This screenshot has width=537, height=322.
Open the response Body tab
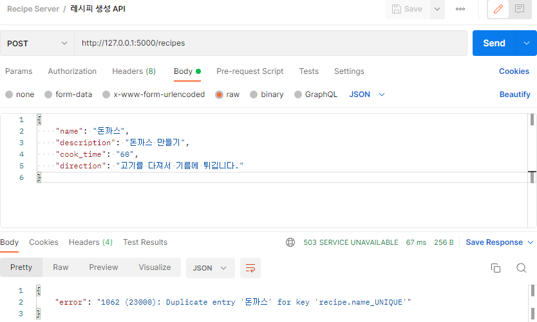click(9, 242)
